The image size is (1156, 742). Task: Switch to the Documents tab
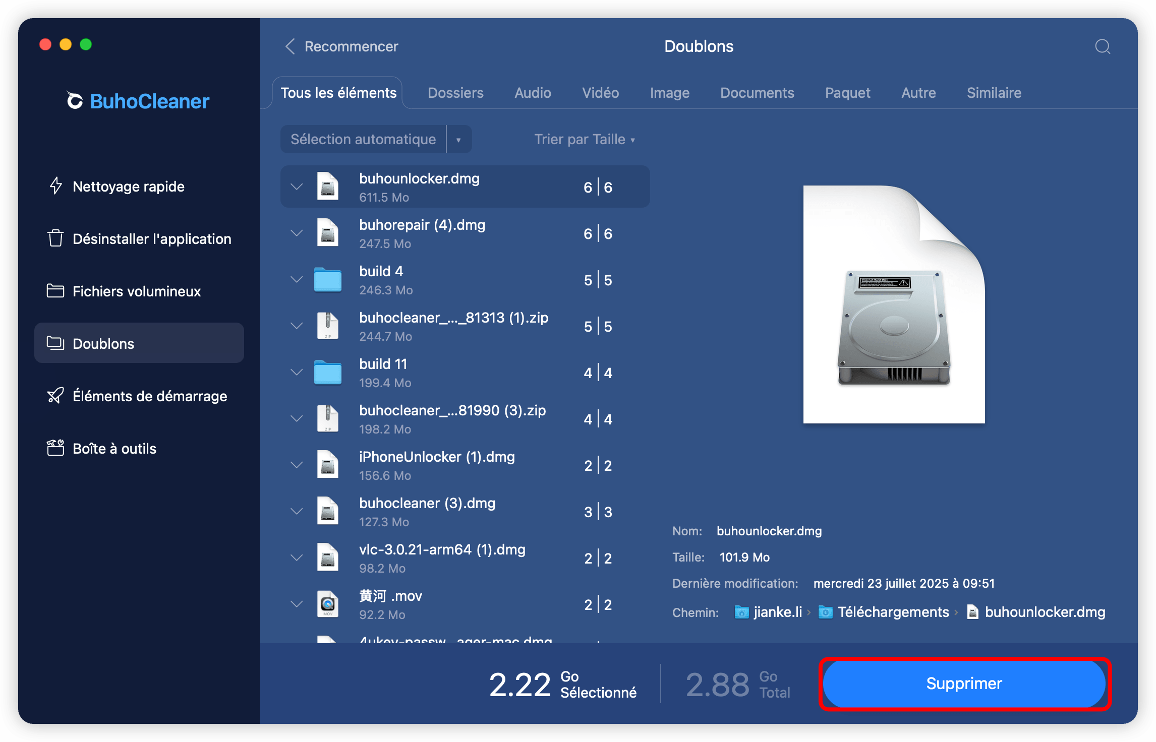(757, 93)
